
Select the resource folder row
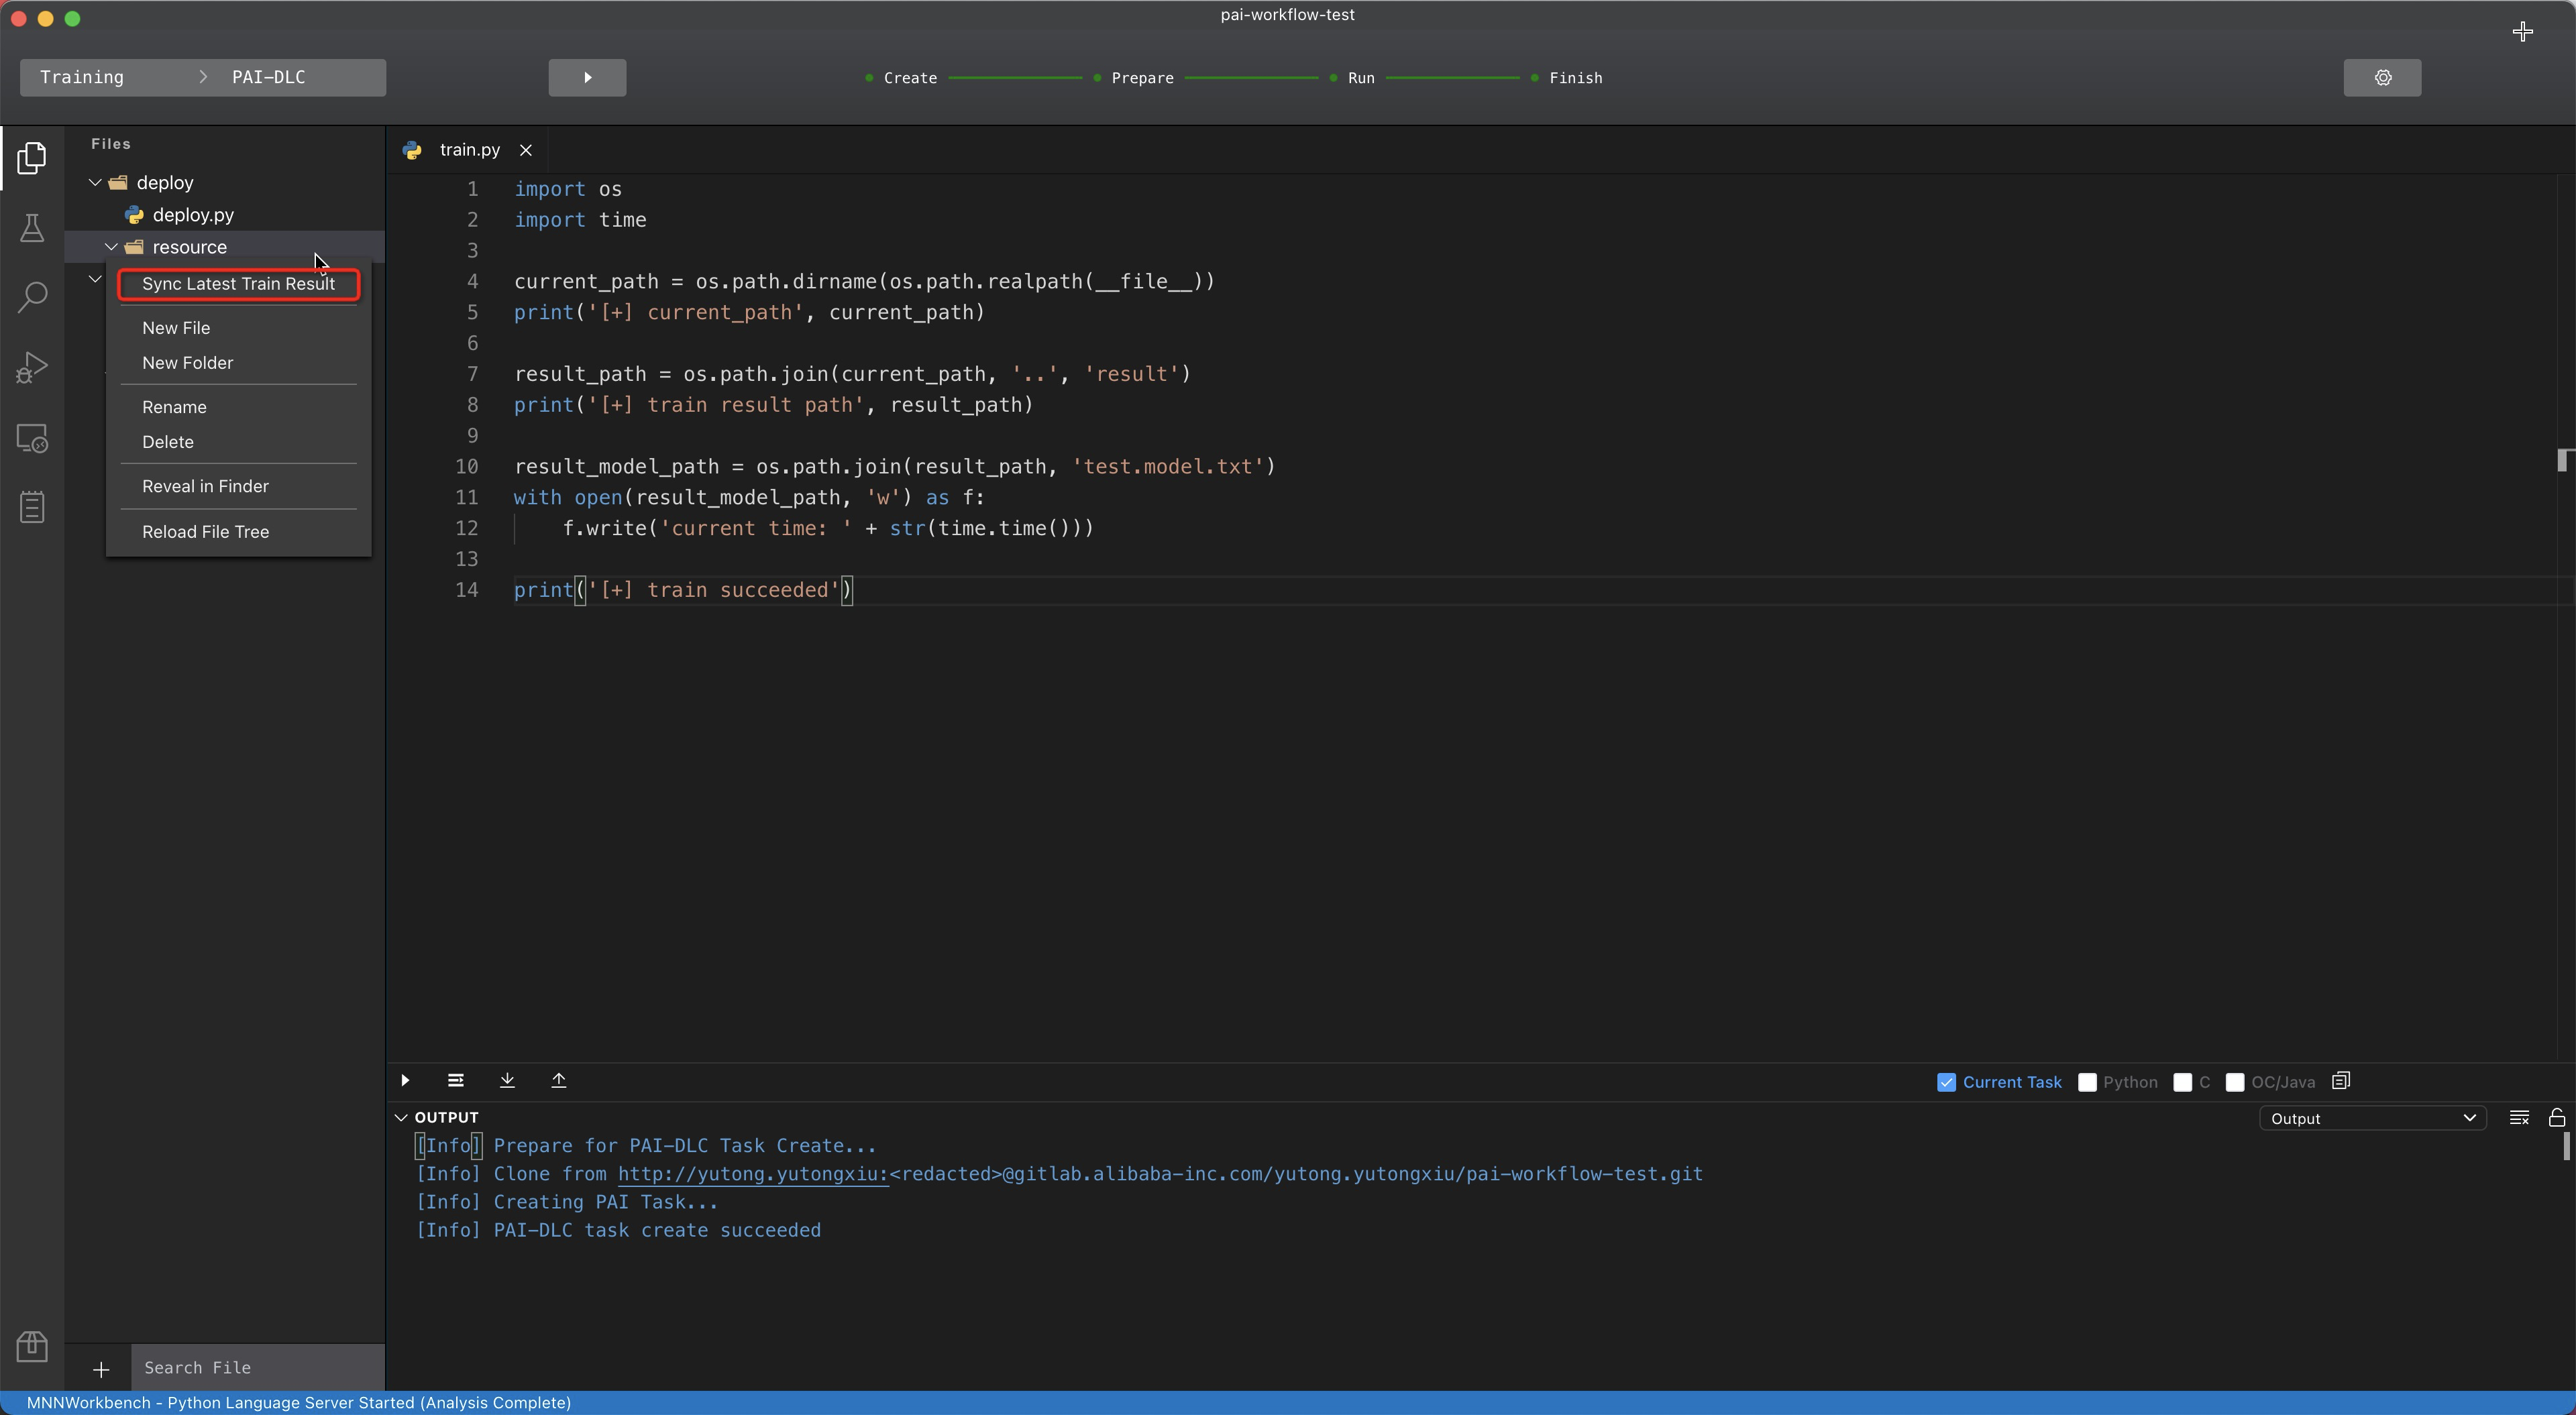point(225,247)
